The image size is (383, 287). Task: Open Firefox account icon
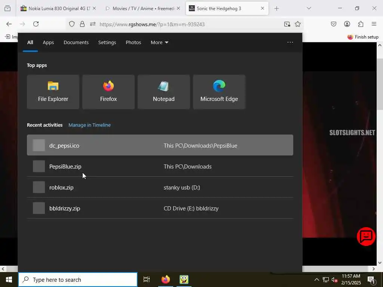click(x=347, y=24)
